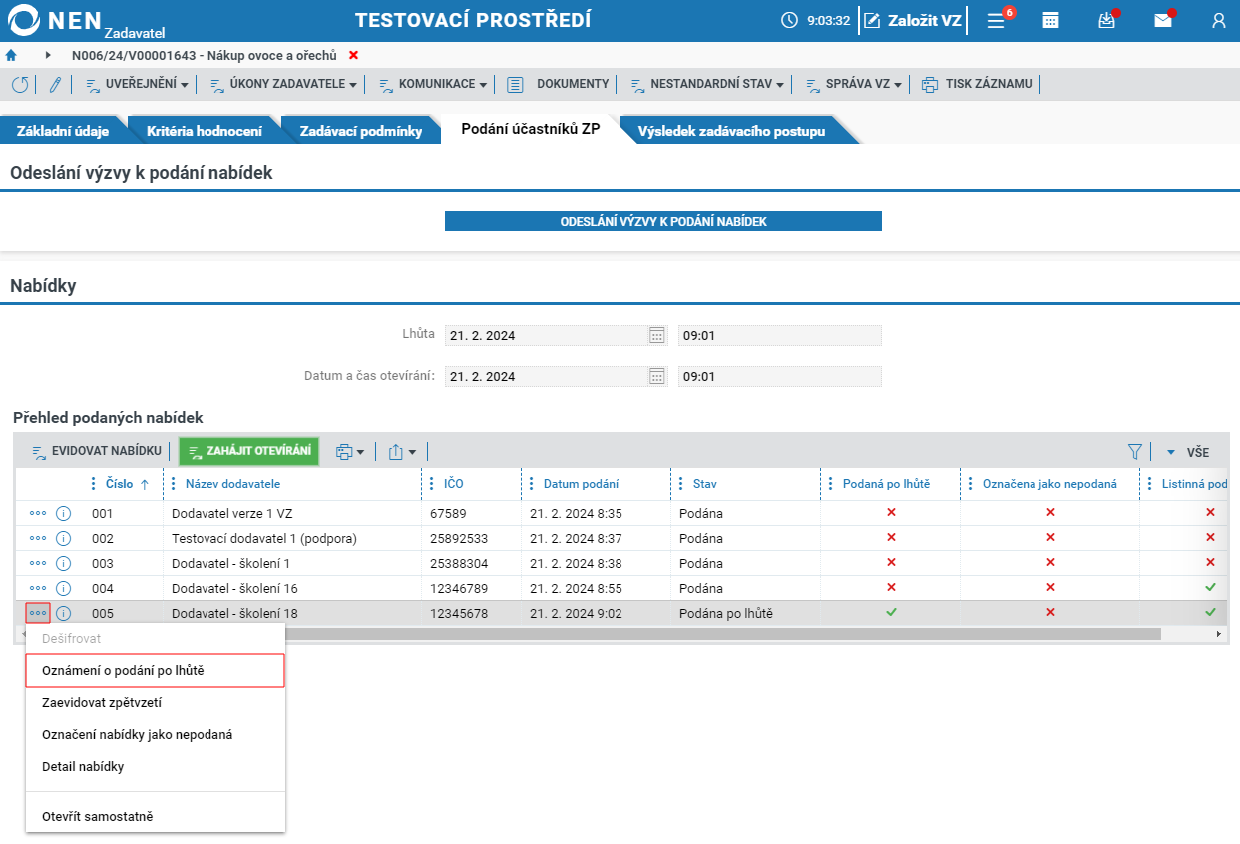1240x844 pixels.
Task: Expand the KOMUNIKACE dropdown
Action: 433,84
